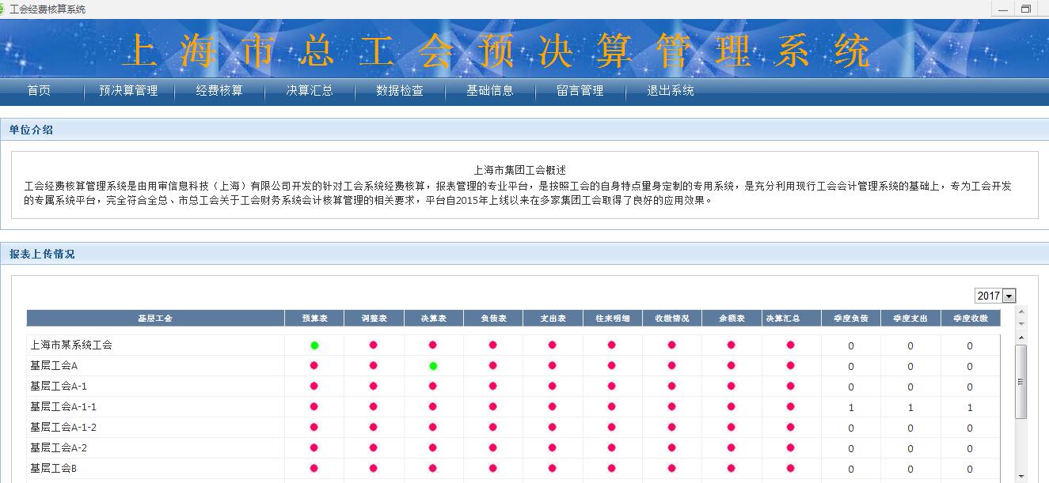Open the 预决算管理 menu
The image size is (1049, 483).
tap(128, 91)
